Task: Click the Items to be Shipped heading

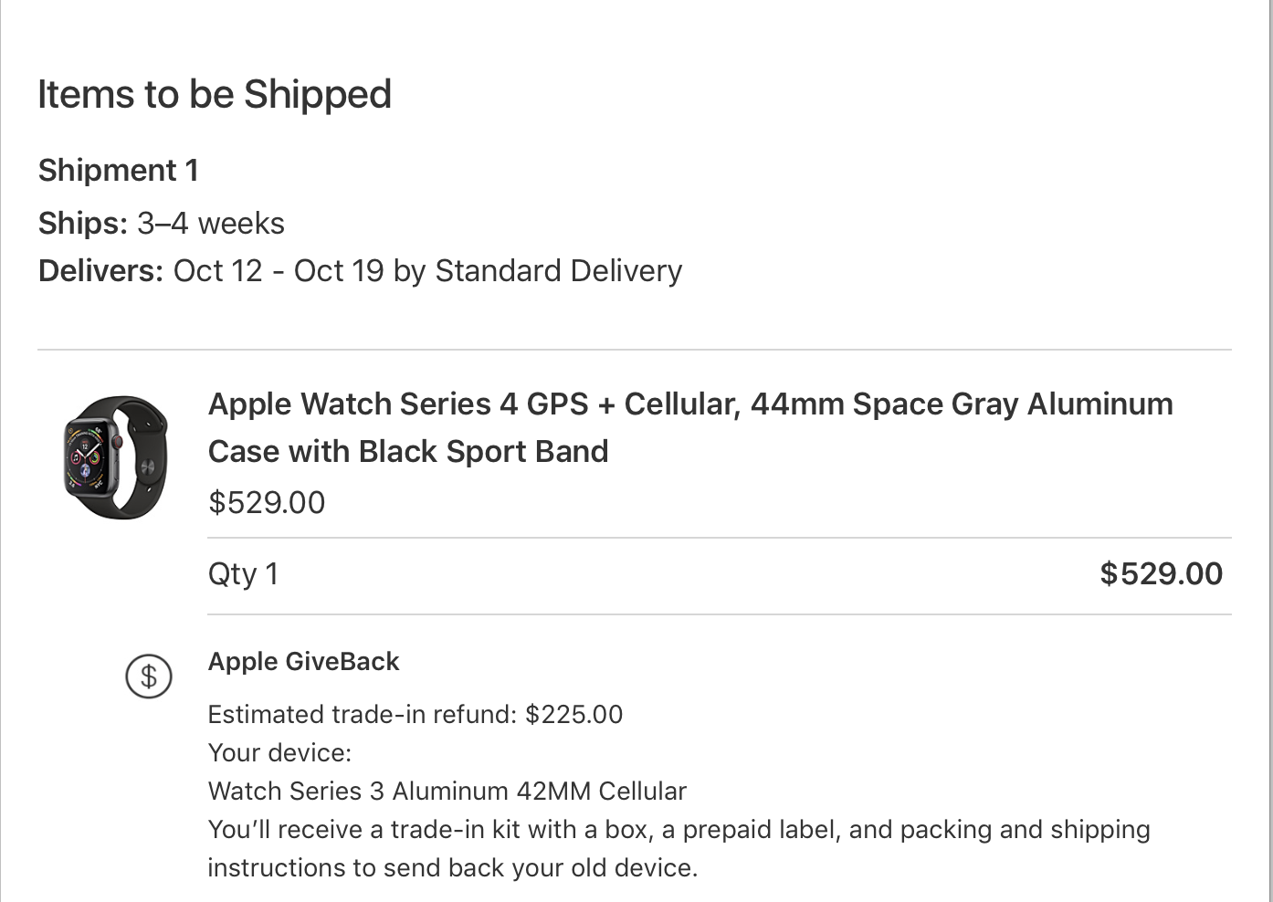Action: coord(215,94)
